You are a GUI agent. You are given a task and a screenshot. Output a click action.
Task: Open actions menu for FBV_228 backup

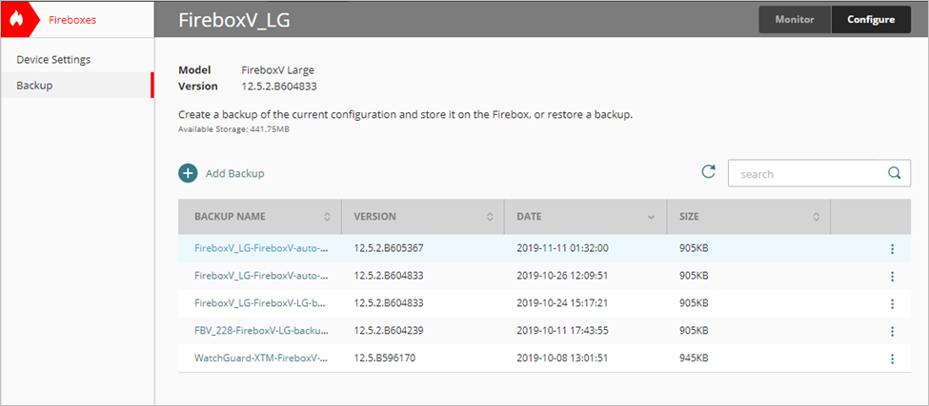point(892,331)
